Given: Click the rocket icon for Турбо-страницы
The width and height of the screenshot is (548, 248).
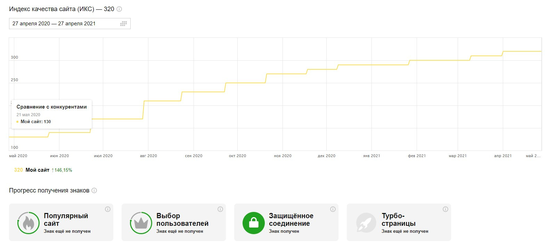Looking at the screenshot, I should 366,223.
